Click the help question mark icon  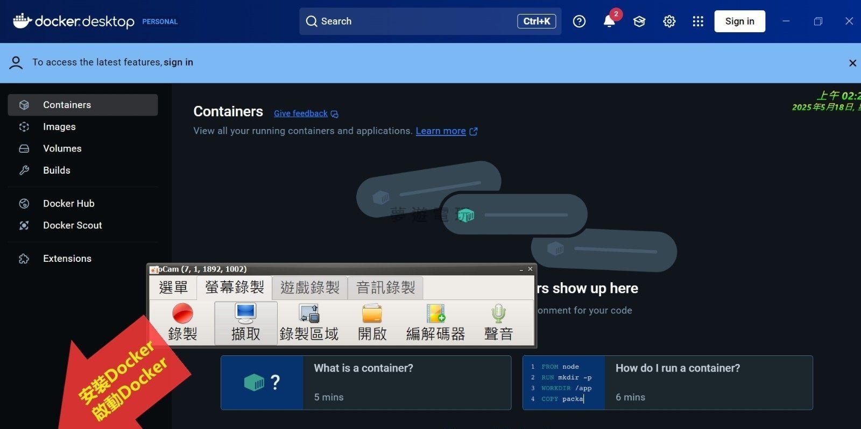579,22
